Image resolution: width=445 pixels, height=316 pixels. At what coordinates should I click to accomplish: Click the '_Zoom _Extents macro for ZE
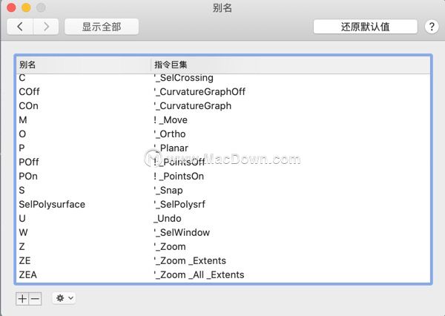coord(190,260)
